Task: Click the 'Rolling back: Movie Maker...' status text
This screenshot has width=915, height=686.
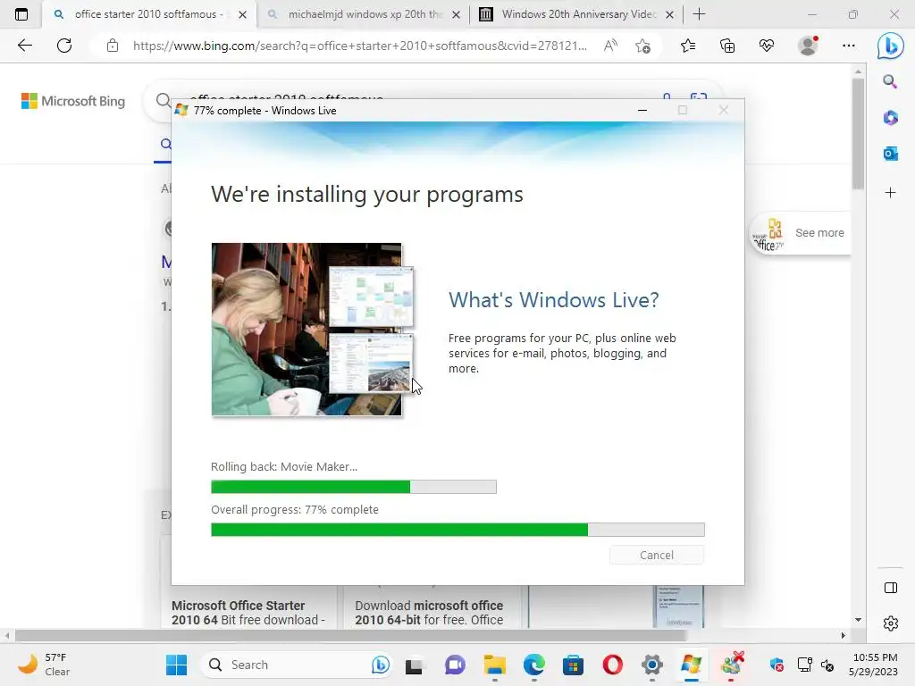Action: pyautogui.click(x=284, y=466)
